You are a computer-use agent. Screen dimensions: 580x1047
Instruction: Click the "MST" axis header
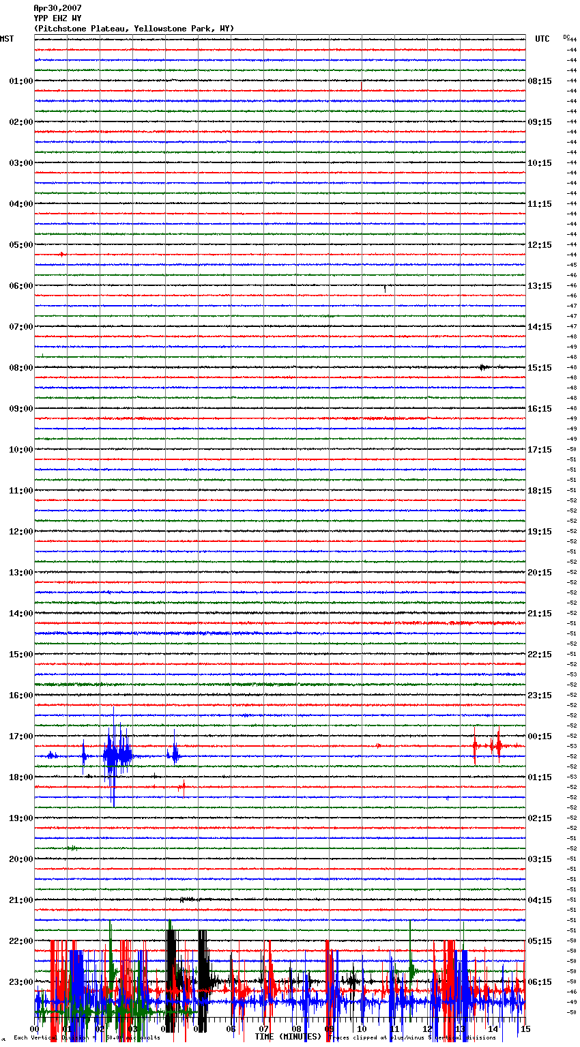(7, 39)
